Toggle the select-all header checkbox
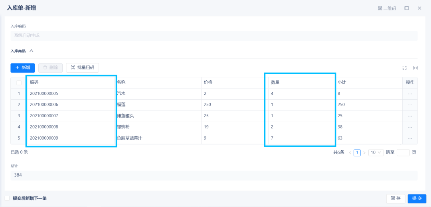Image resolution: width=431 pixels, height=207 pixels. [19, 83]
